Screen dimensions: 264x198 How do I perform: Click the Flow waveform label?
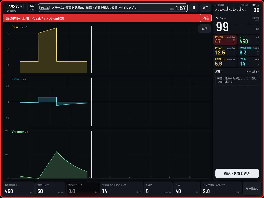click(15, 79)
